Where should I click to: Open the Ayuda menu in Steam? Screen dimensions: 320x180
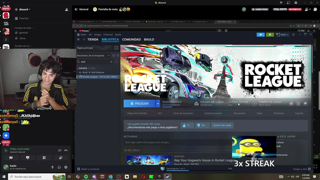pyautogui.click(x=118, y=35)
